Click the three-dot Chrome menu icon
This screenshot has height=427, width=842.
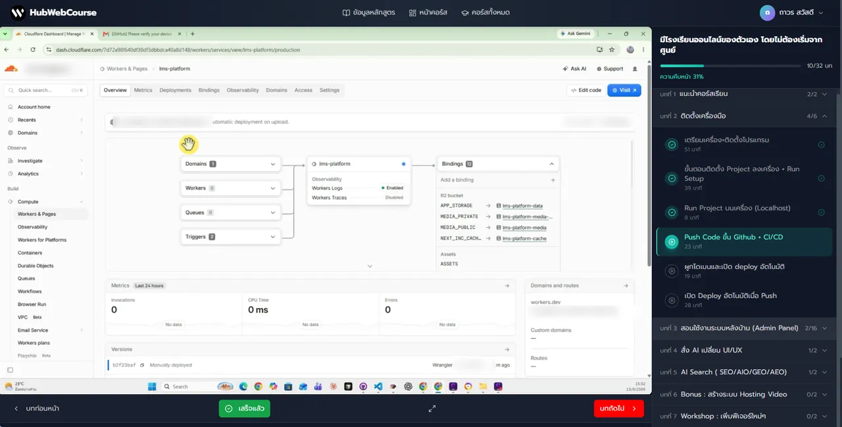pos(643,49)
